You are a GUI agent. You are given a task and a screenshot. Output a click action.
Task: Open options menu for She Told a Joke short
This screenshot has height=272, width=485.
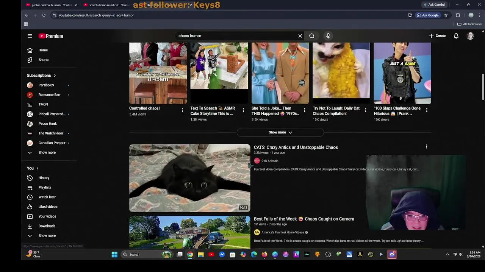[x=304, y=110]
